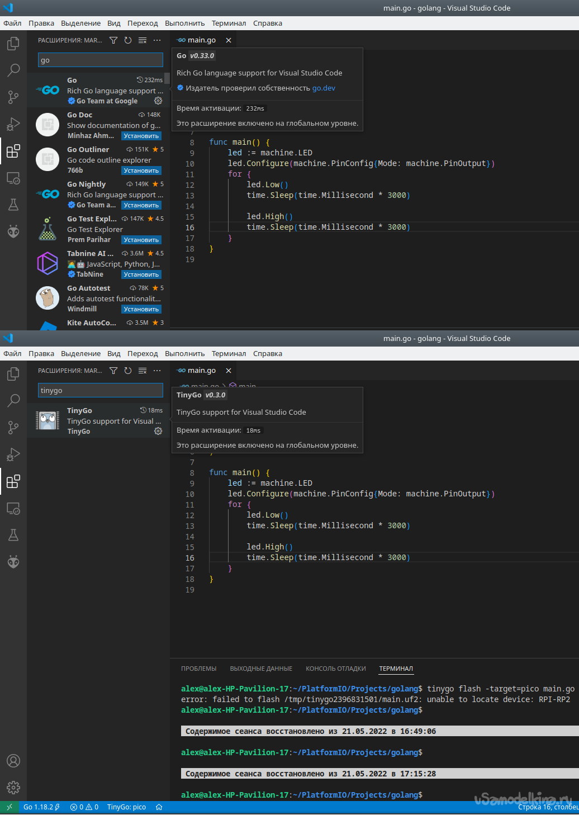579x815 pixels.
Task: Open Run and Debug in the lower window
Action: (13, 454)
